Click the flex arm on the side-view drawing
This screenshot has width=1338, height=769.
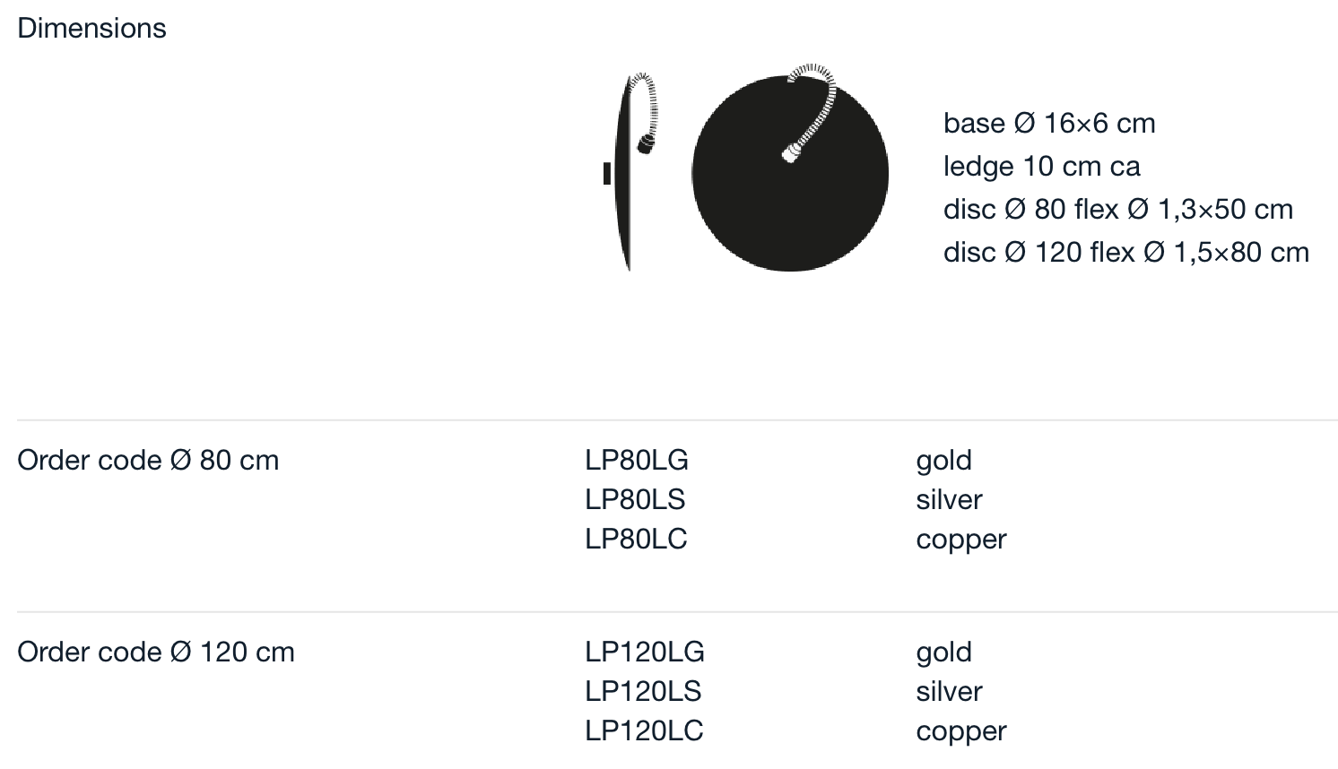point(646,112)
